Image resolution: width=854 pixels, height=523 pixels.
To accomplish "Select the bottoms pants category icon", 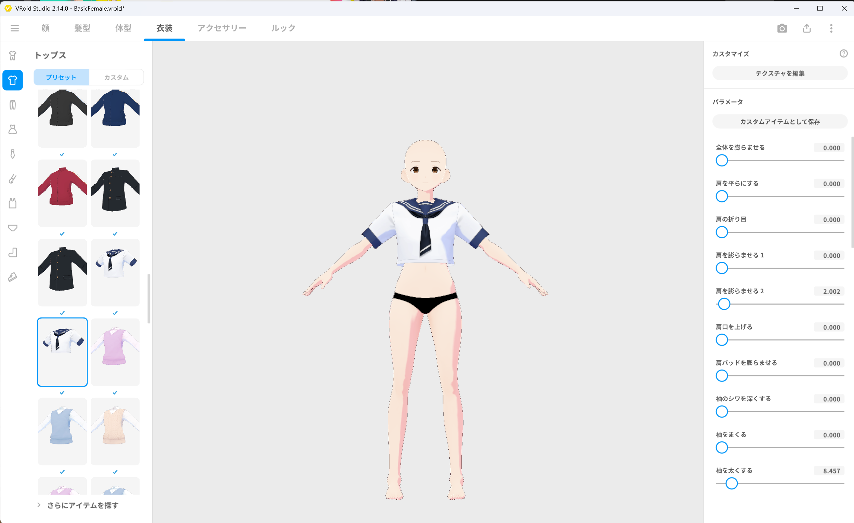I will [13, 105].
